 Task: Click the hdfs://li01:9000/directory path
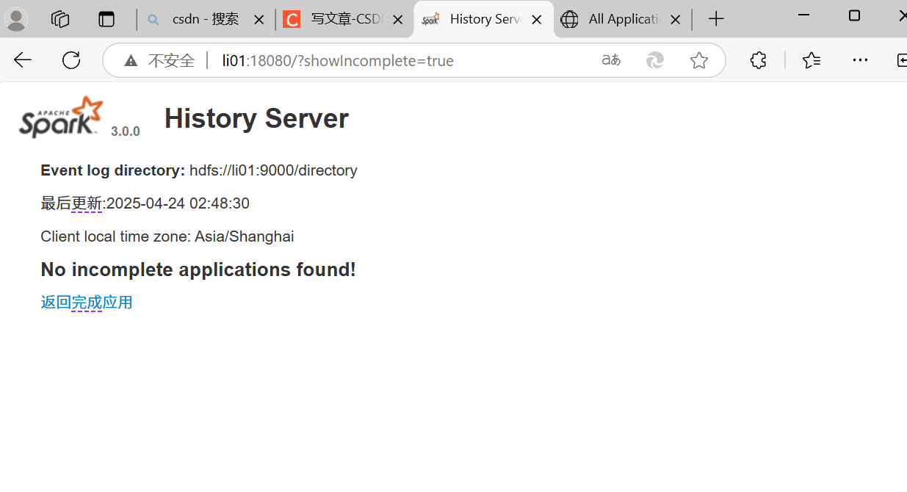273,170
